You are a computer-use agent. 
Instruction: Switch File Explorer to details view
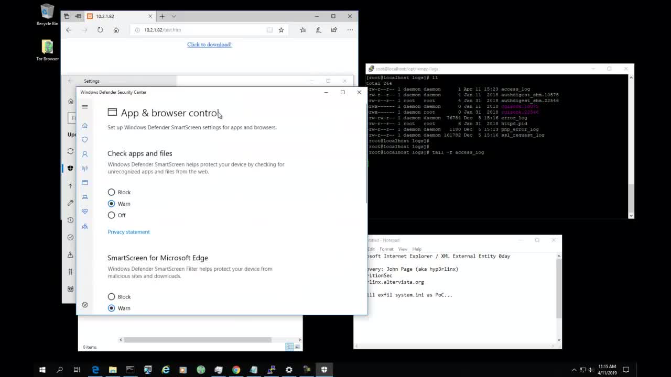point(289,347)
